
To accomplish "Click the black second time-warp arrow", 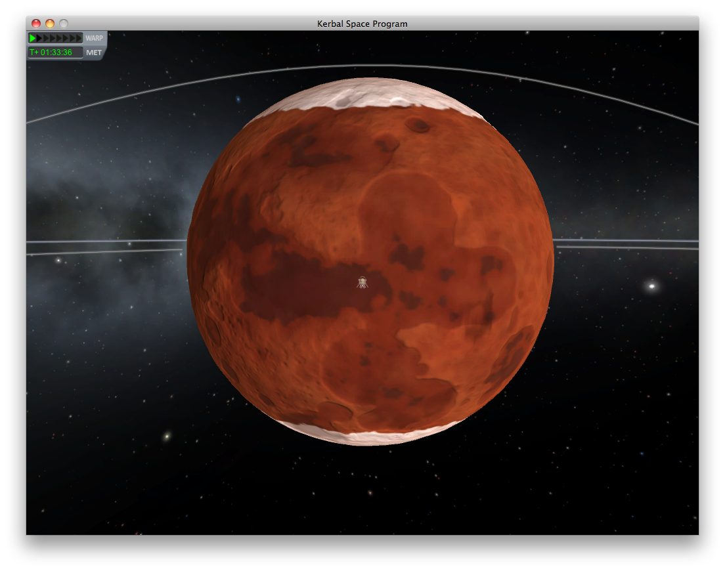I will coord(39,38).
